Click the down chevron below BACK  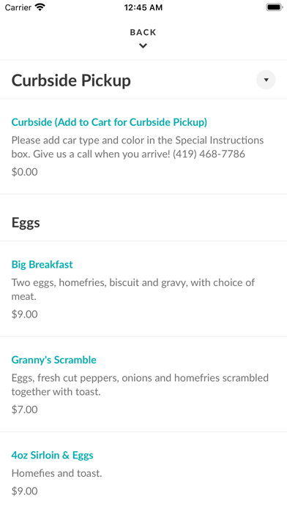(x=143, y=46)
